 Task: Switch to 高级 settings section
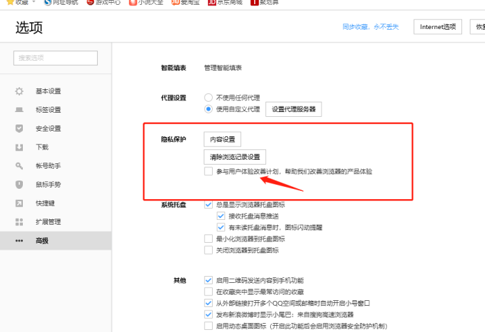[42, 241]
